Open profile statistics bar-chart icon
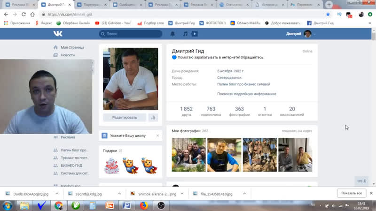 point(153,118)
